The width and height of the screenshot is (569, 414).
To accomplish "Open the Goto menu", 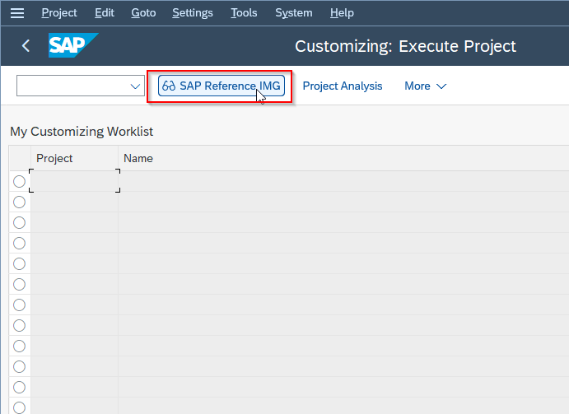I will (143, 13).
